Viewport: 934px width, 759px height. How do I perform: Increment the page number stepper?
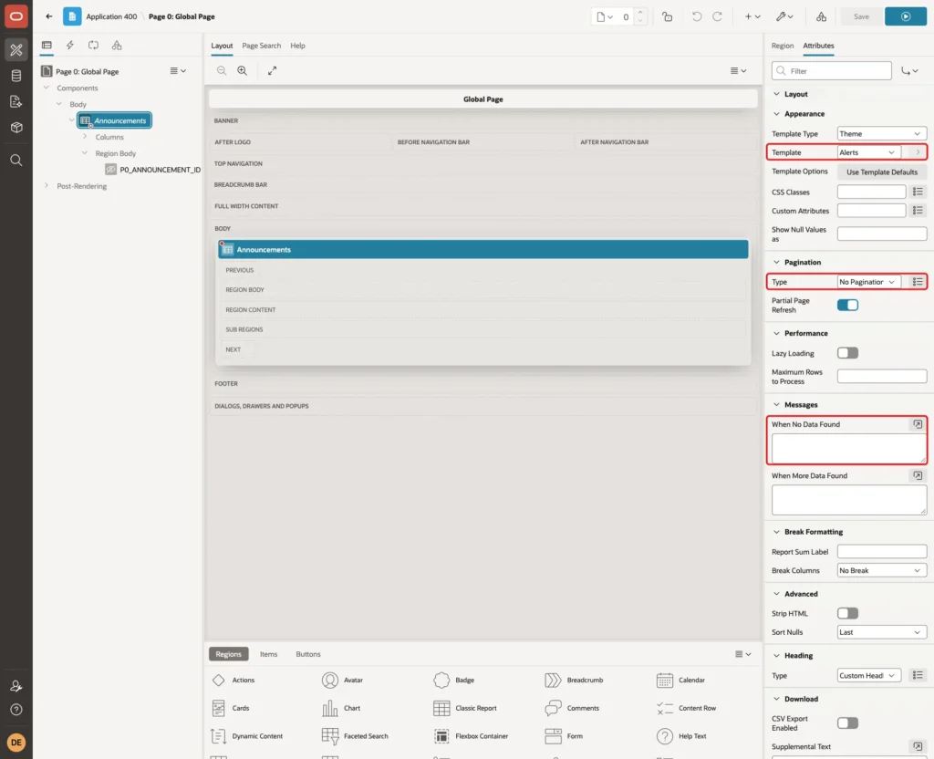[x=640, y=13]
